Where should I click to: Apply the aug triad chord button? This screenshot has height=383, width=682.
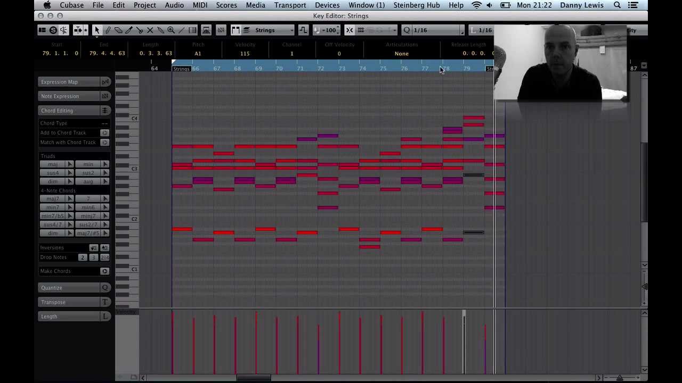coord(88,181)
